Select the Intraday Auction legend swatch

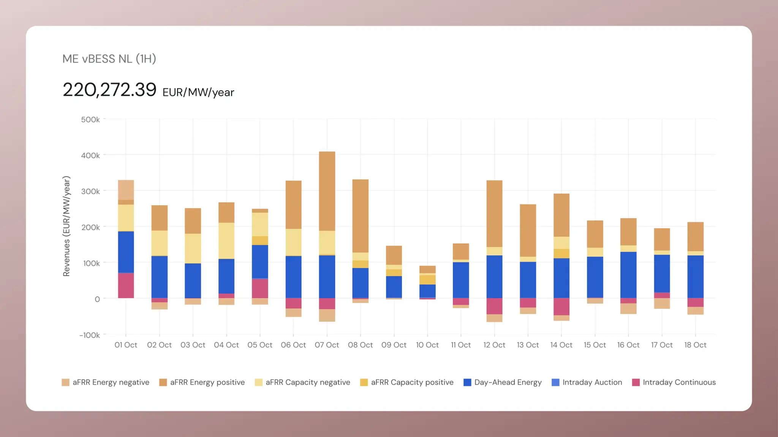[x=555, y=382]
